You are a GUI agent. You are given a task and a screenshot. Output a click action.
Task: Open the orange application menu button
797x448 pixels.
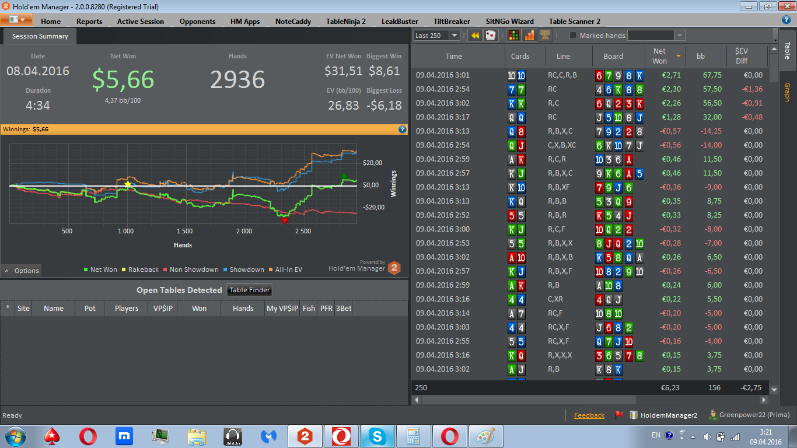pyautogui.click(x=16, y=19)
